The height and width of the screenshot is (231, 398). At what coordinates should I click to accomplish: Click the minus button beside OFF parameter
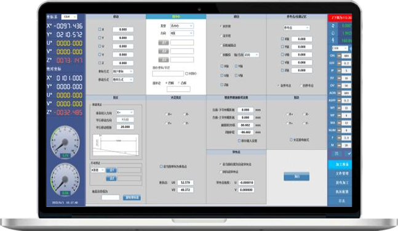coord(339,63)
